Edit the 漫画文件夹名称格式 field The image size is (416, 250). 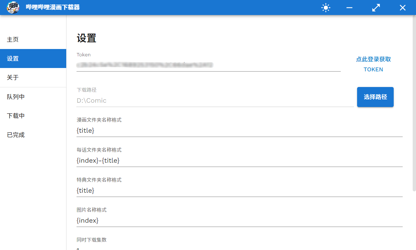coord(240,130)
